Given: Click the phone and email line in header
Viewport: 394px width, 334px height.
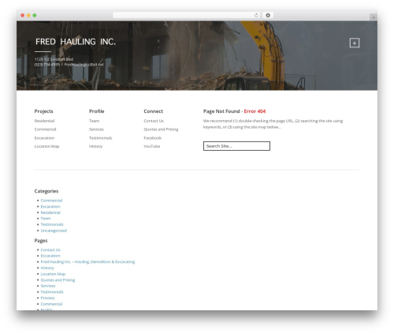Looking at the screenshot, I should (69, 65).
